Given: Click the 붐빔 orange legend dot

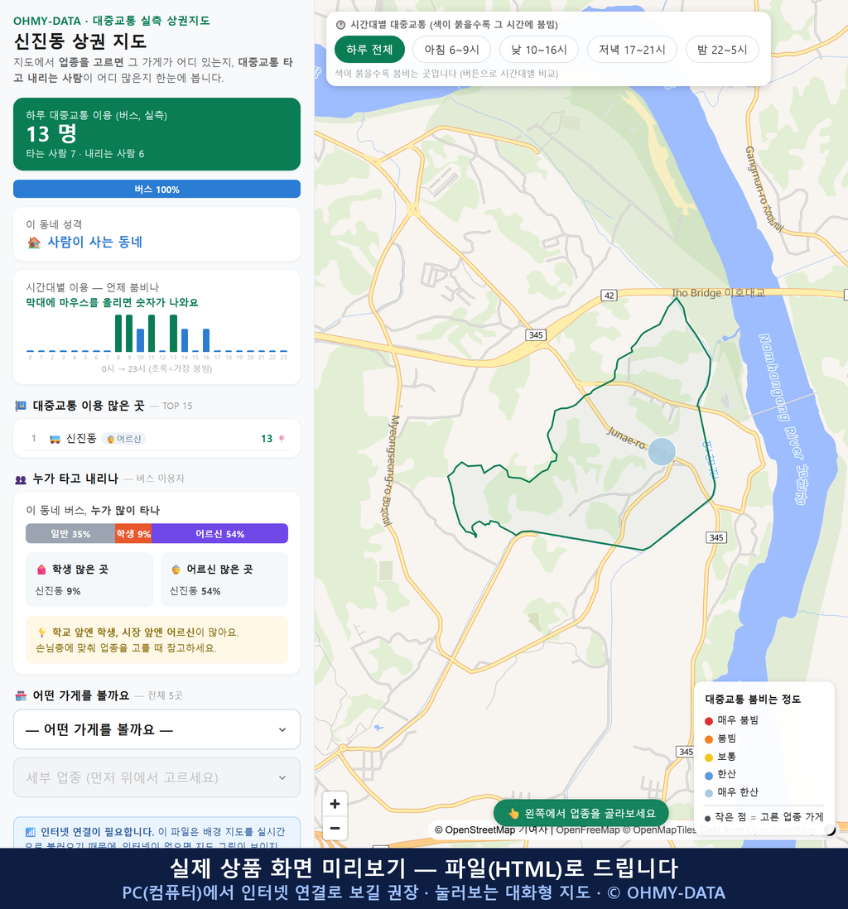Looking at the screenshot, I should pyautogui.click(x=708, y=739).
